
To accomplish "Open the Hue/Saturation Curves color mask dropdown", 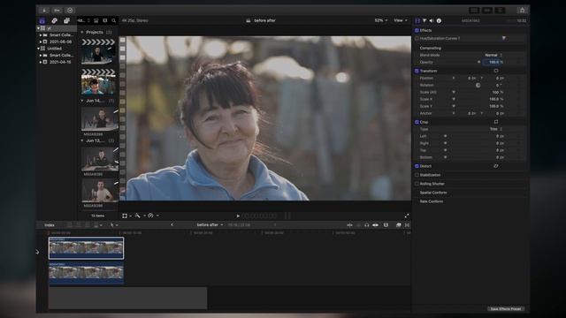I will click(x=504, y=38).
